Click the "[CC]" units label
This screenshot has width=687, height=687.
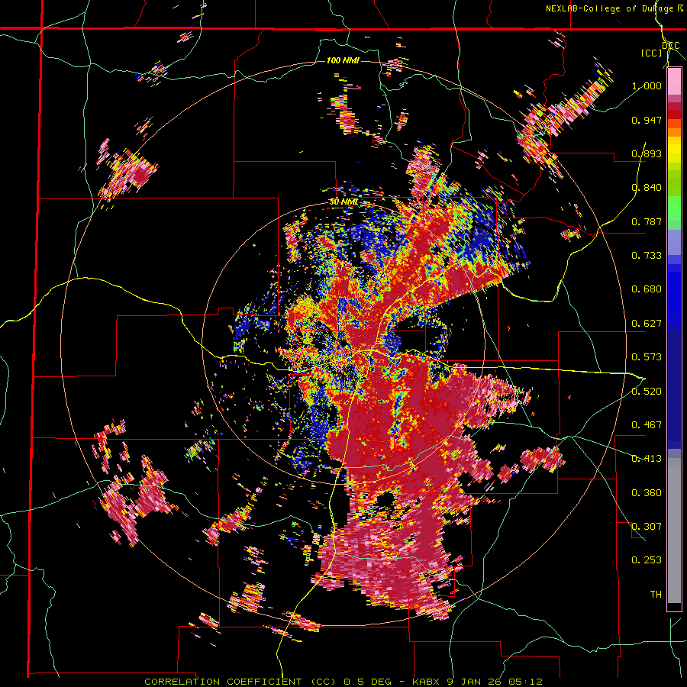tap(652, 53)
